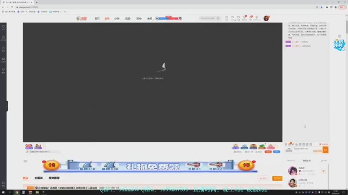Click the orange icon beside first streamer
The height and width of the screenshot is (195, 348).
323,171
